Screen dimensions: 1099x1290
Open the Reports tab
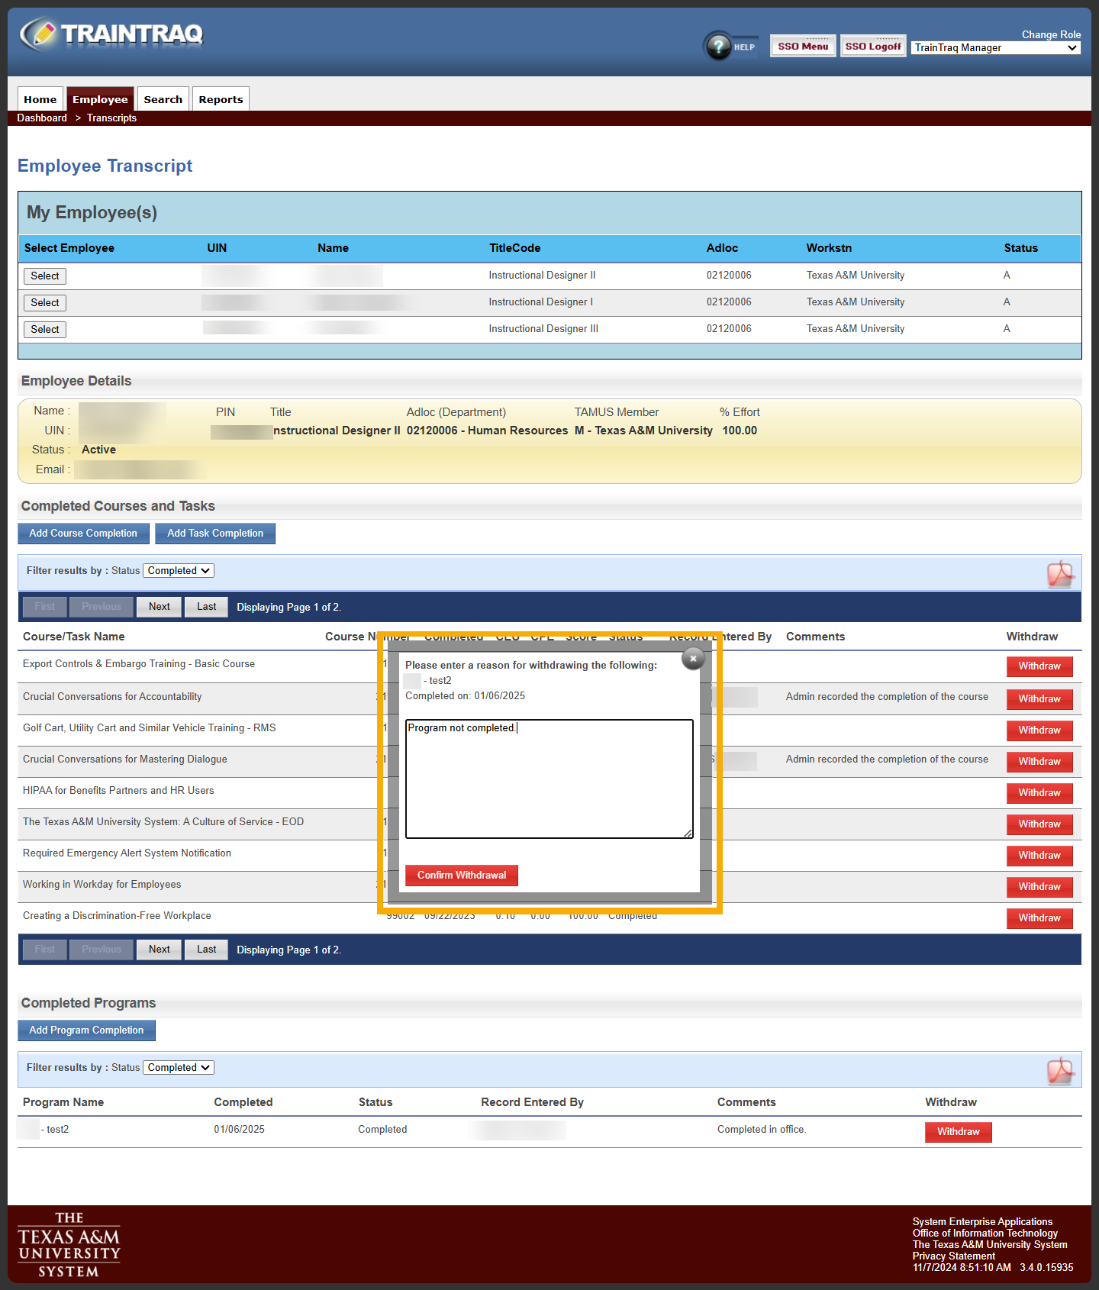click(221, 99)
